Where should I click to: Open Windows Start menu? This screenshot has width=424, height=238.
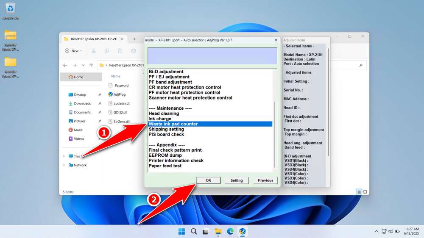click(182, 232)
